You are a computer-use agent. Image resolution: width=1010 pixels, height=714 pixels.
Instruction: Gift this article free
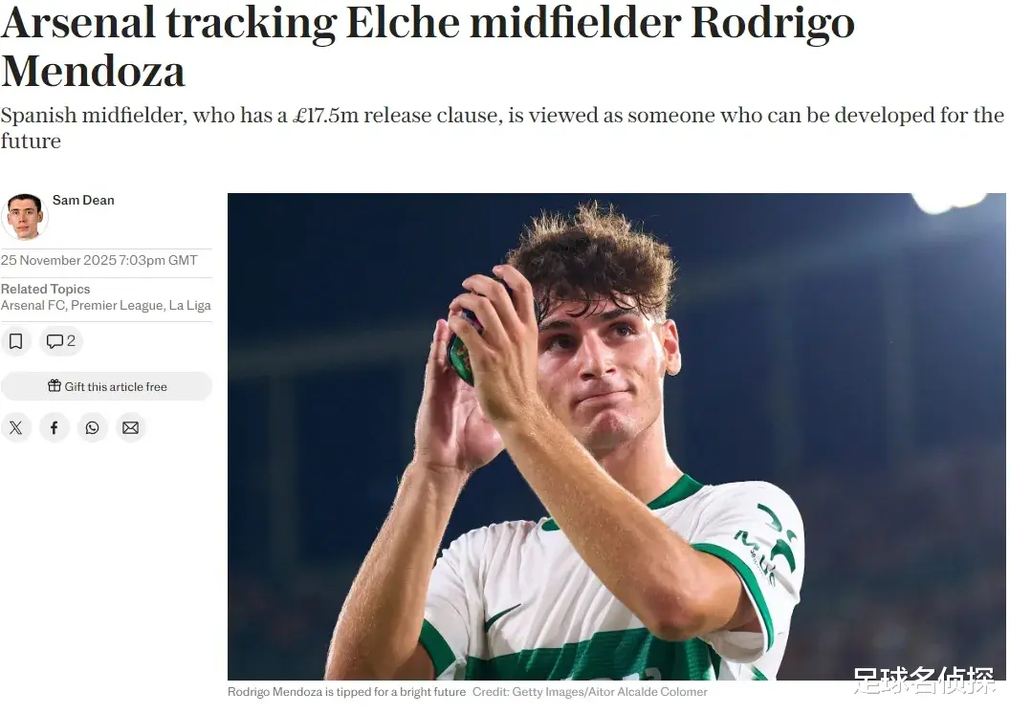point(106,386)
